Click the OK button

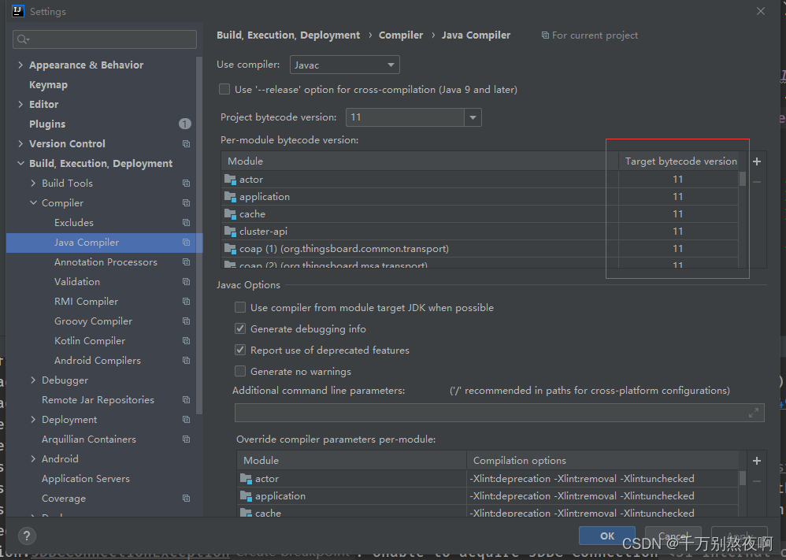607,536
